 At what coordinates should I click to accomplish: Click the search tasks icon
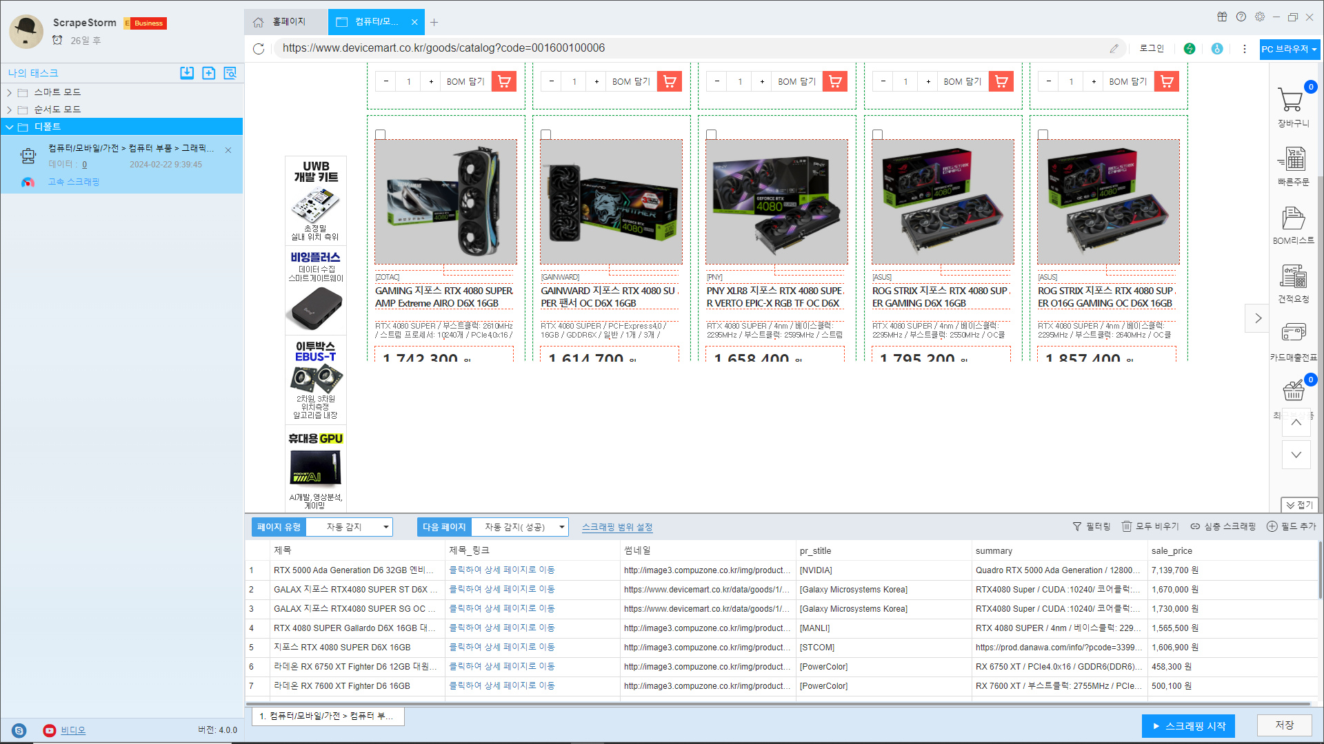point(230,73)
